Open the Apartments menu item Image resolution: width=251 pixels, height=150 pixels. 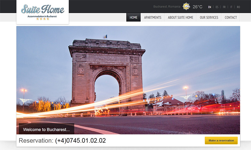point(153,17)
